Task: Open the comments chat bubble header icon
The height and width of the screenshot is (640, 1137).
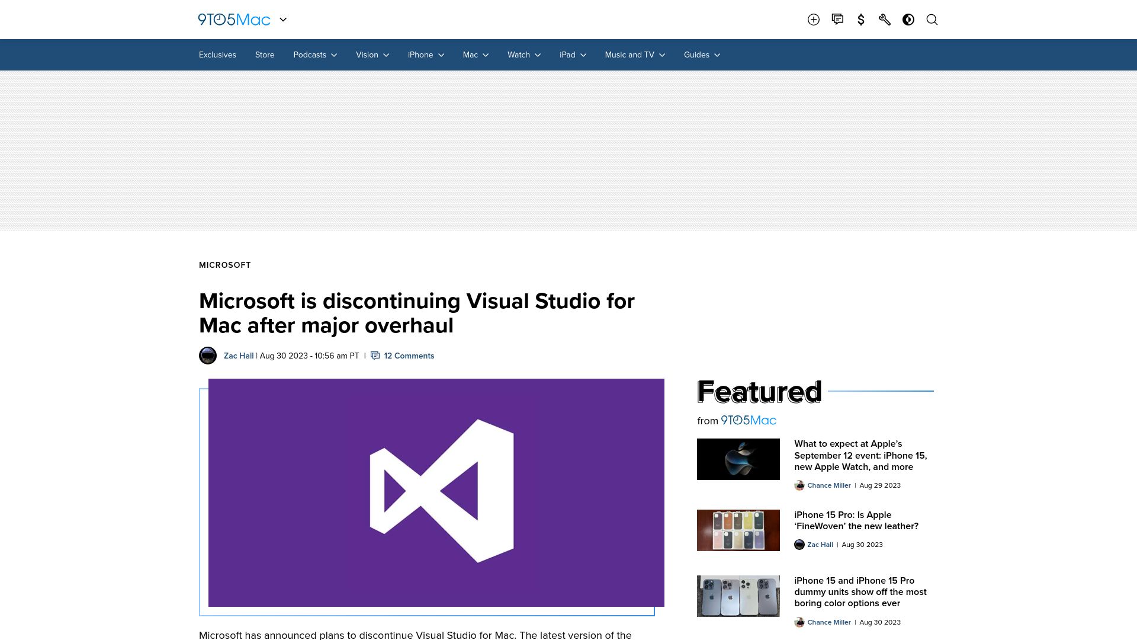Action: 837,20
